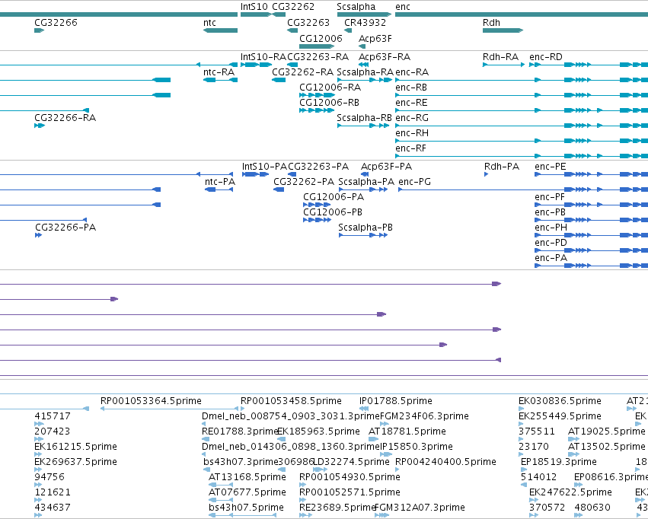Click the AT18781.5prime EST label
Screen dimensions: 648x519
pyautogui.click(x=407, y=431)
